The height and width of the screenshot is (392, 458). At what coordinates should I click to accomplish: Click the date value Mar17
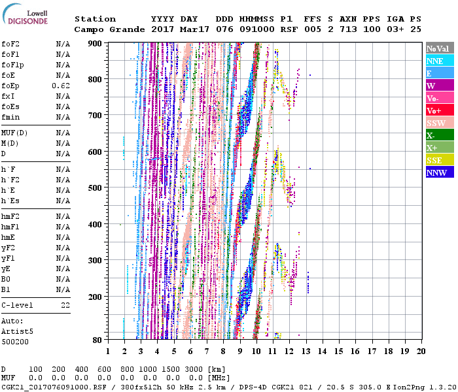point(194,29)
